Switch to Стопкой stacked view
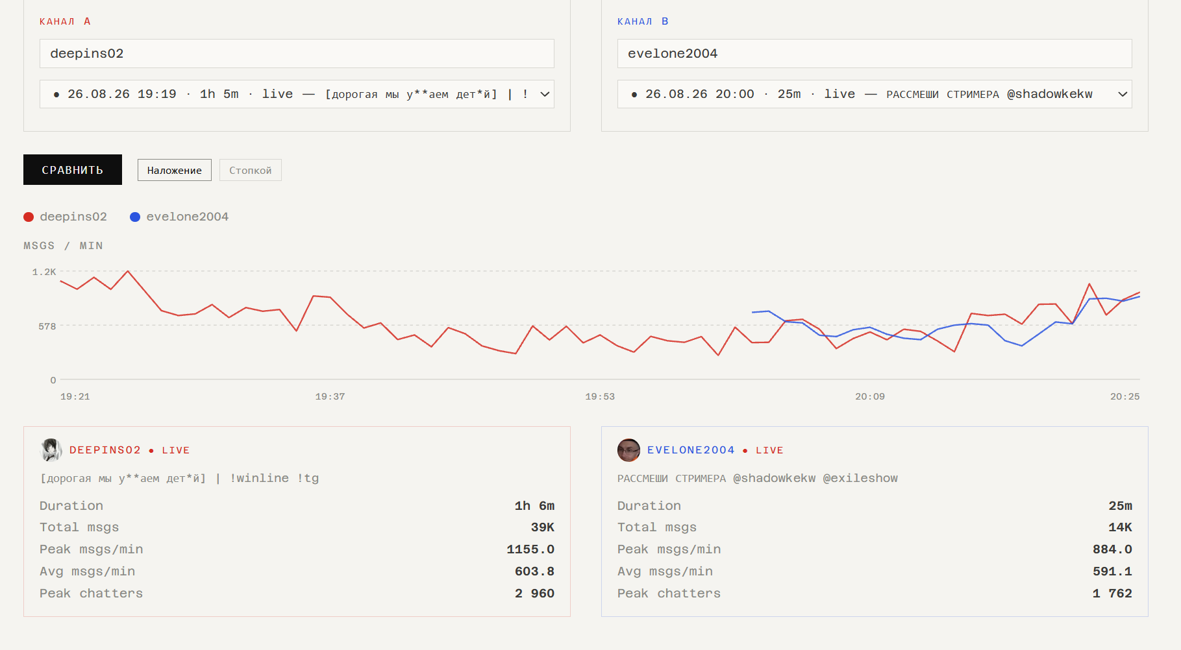 tap(251, 170)
